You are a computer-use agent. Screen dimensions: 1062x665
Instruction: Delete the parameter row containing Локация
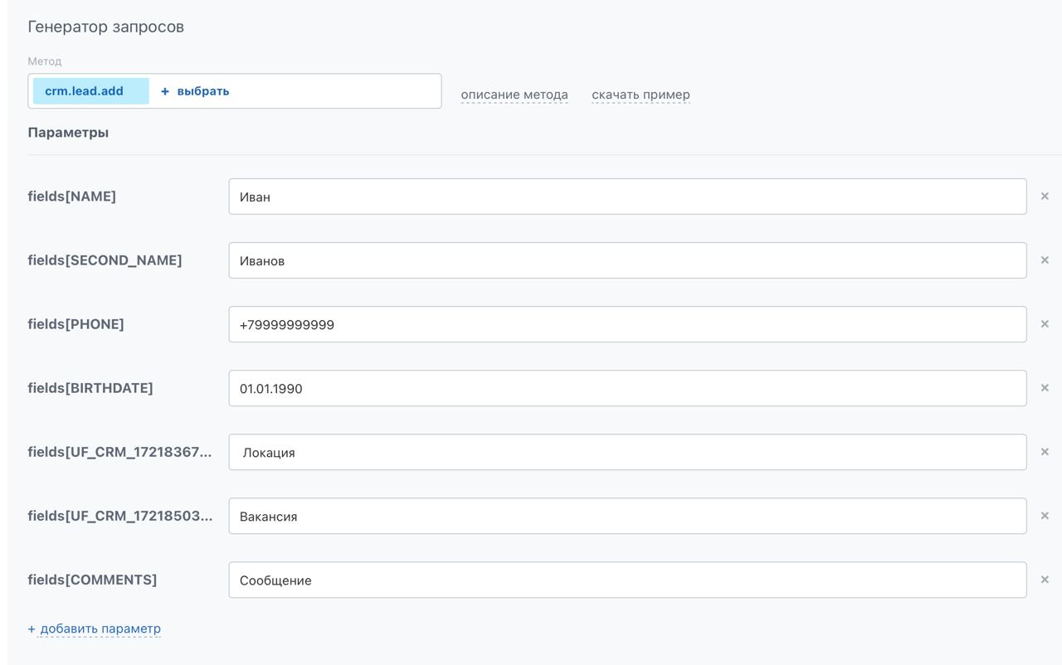1045,452
